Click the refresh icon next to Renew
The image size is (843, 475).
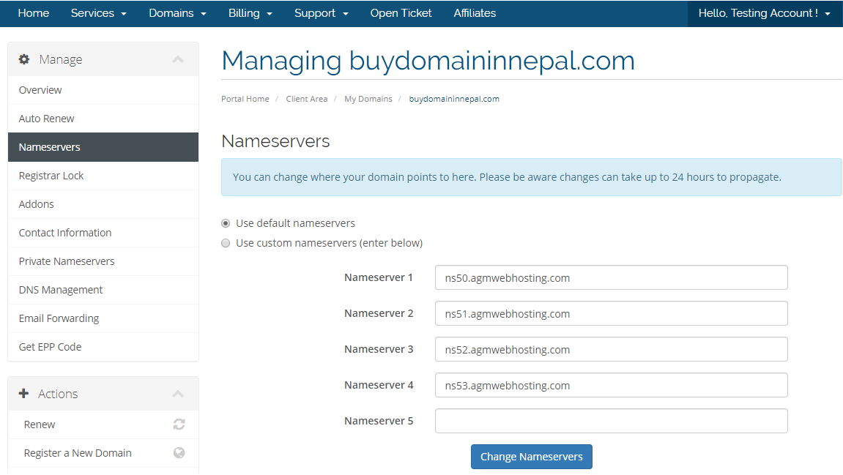(x=179, y=424)
